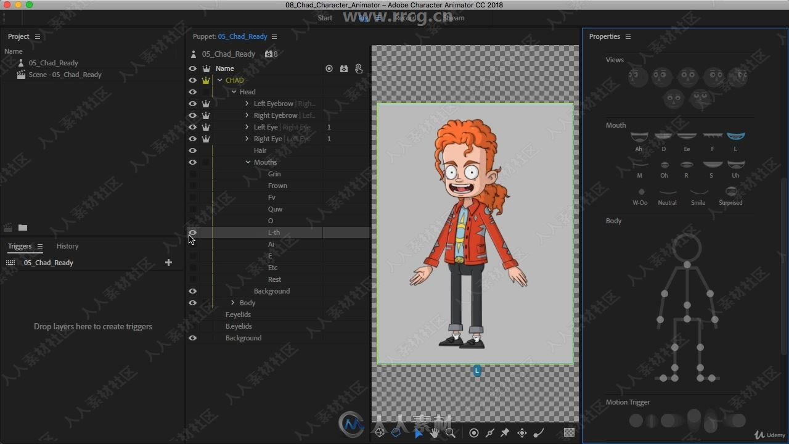
Task: Expand the Left Eye group
Action: [x=247, y=127]
